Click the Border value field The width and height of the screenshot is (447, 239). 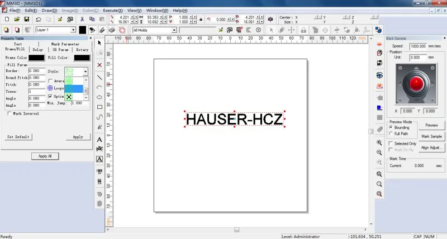tap(37, 71)
